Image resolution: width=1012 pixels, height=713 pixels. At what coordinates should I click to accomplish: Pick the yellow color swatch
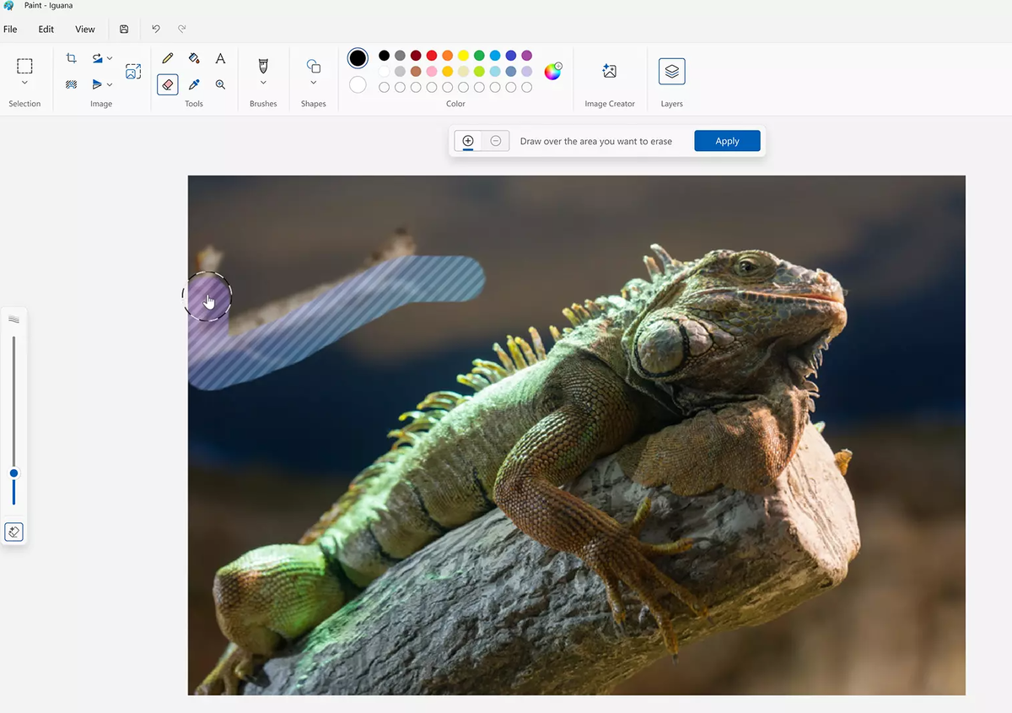(x=463, y=56)
